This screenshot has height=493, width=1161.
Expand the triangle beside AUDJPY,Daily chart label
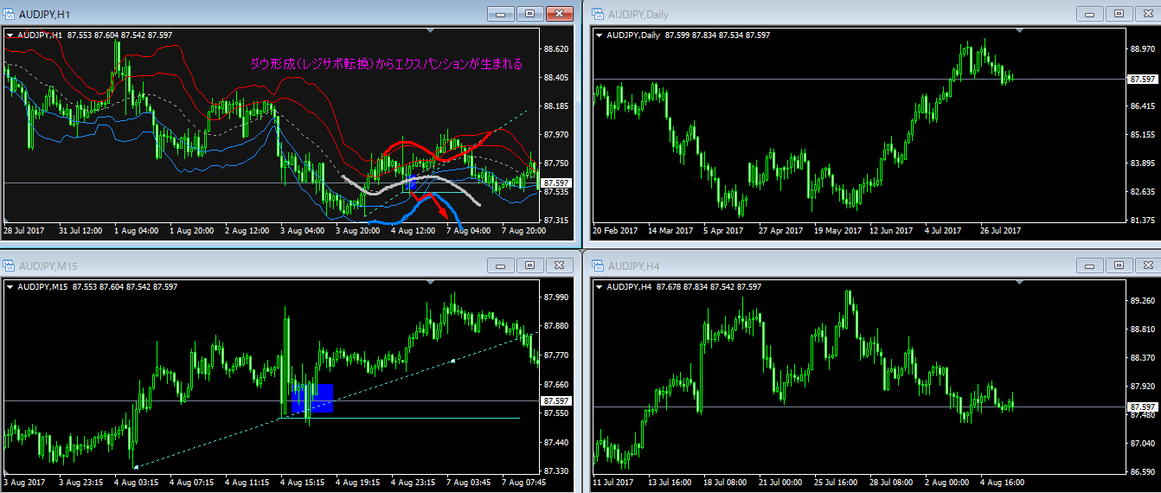pos(599,35)
